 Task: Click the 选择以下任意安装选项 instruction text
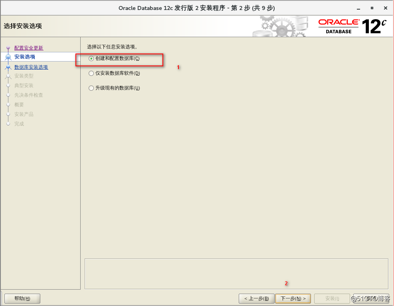[112, 47]
